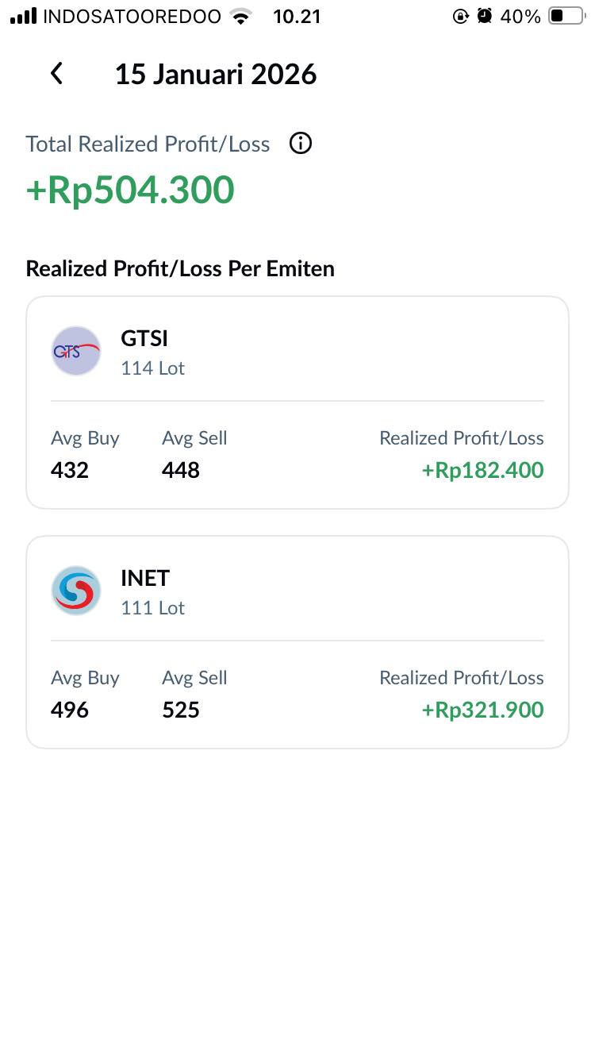
Task: Tap the GTSI company logo
Action: point(76,351)
